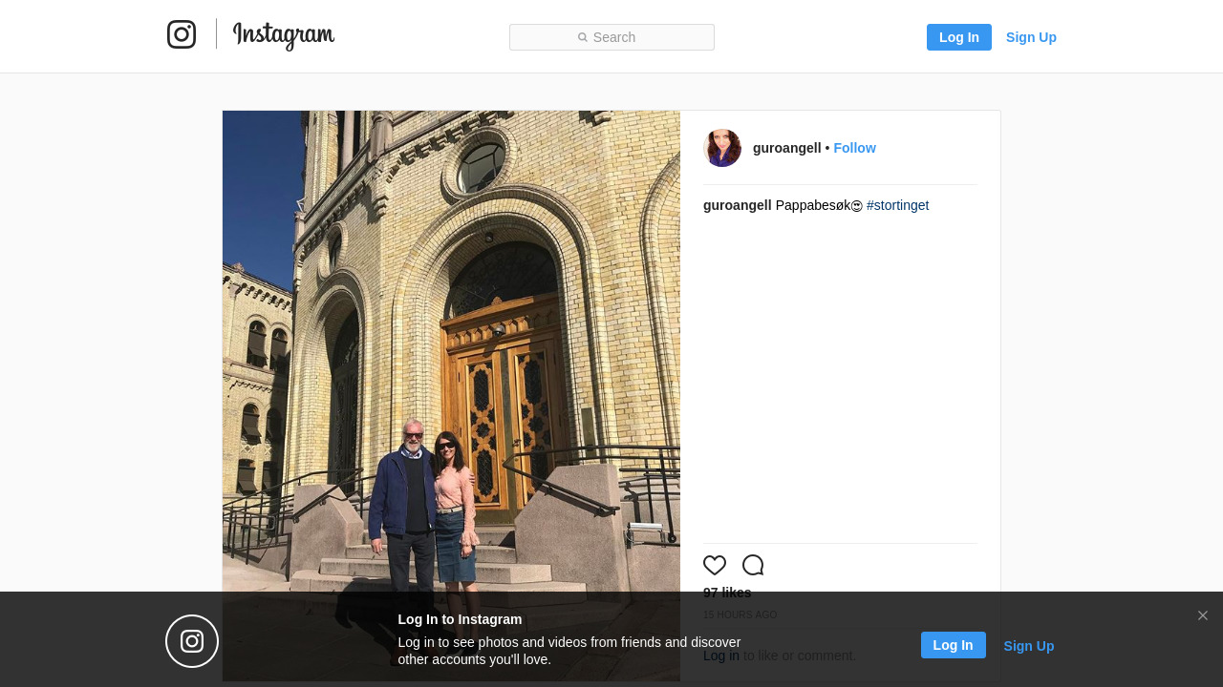Open guroangell profile avatar picture

click(x=722, y=148)
